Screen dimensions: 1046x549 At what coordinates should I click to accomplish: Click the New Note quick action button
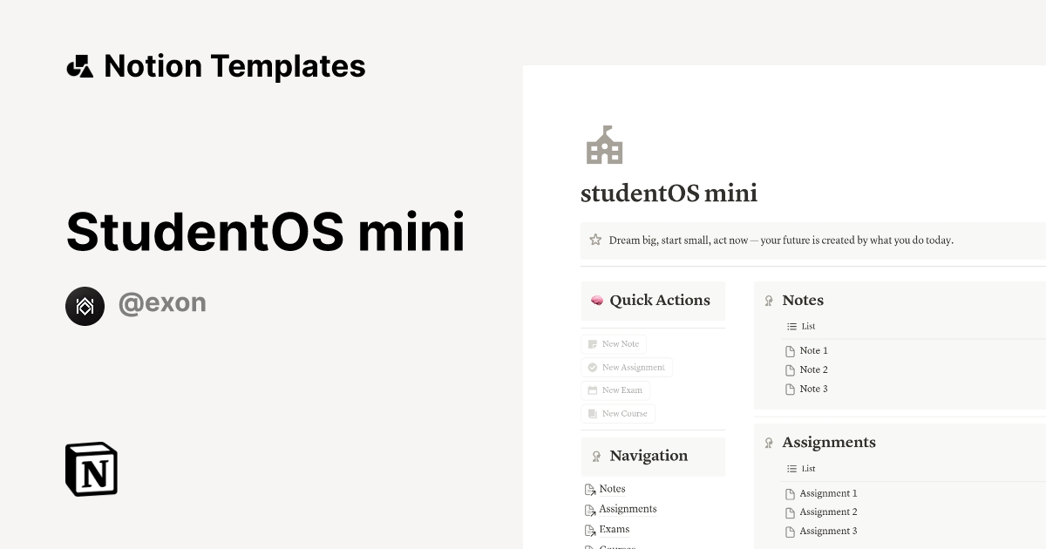[614, 343]
